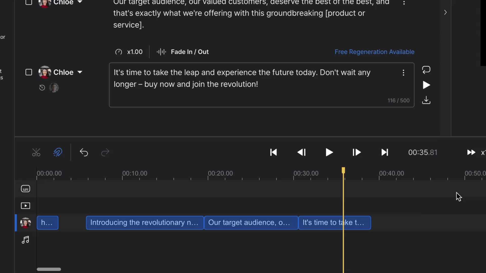
Task: Open the three-dot menu for the script
Action: [403, 73]
